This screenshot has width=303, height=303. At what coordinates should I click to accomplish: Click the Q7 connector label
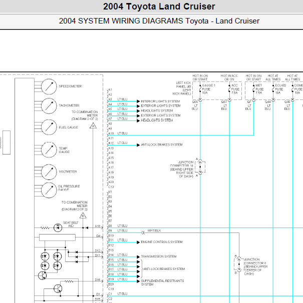[249, 102]
